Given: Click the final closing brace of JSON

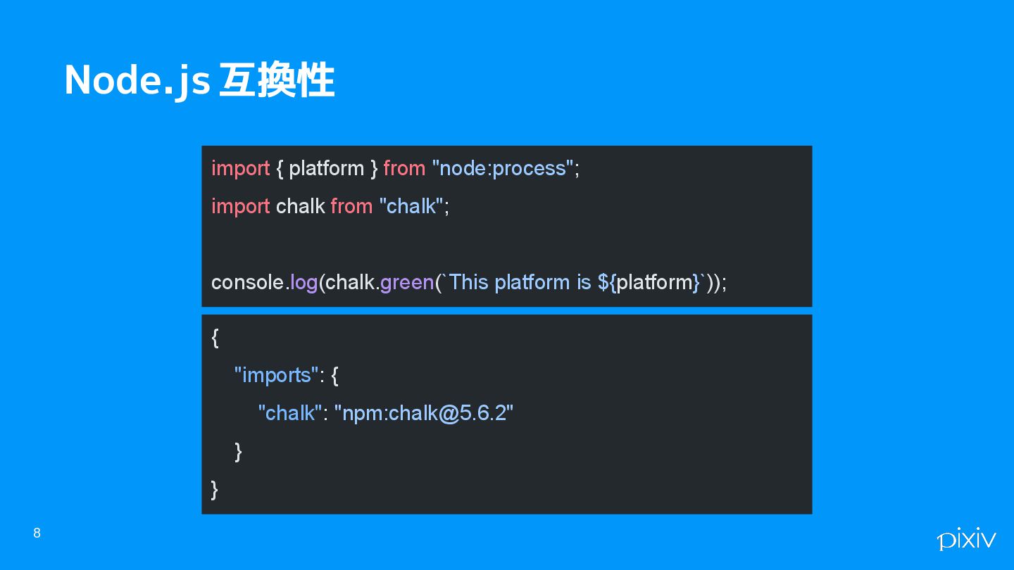Looking at the screenshot, I should (215, 489).
